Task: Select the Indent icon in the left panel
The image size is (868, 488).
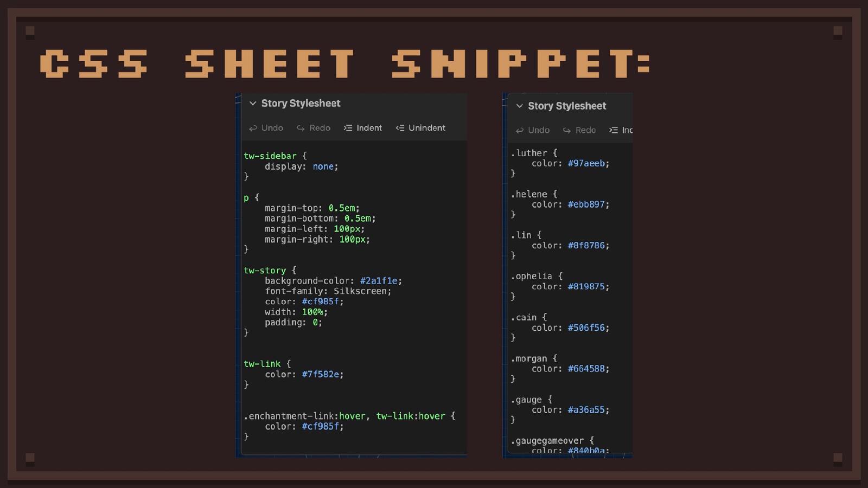Action: click(348, 128)
